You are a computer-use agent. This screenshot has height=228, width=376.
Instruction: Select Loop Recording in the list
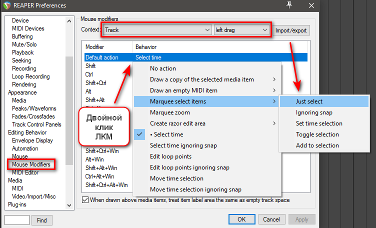point(31,76)
